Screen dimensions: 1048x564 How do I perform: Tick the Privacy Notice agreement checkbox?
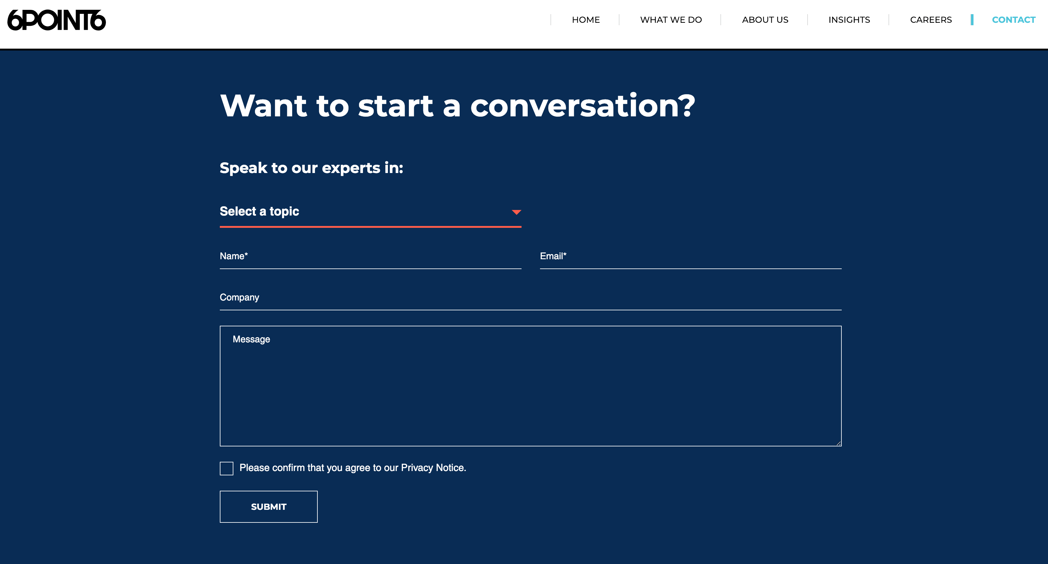[226, 468]
